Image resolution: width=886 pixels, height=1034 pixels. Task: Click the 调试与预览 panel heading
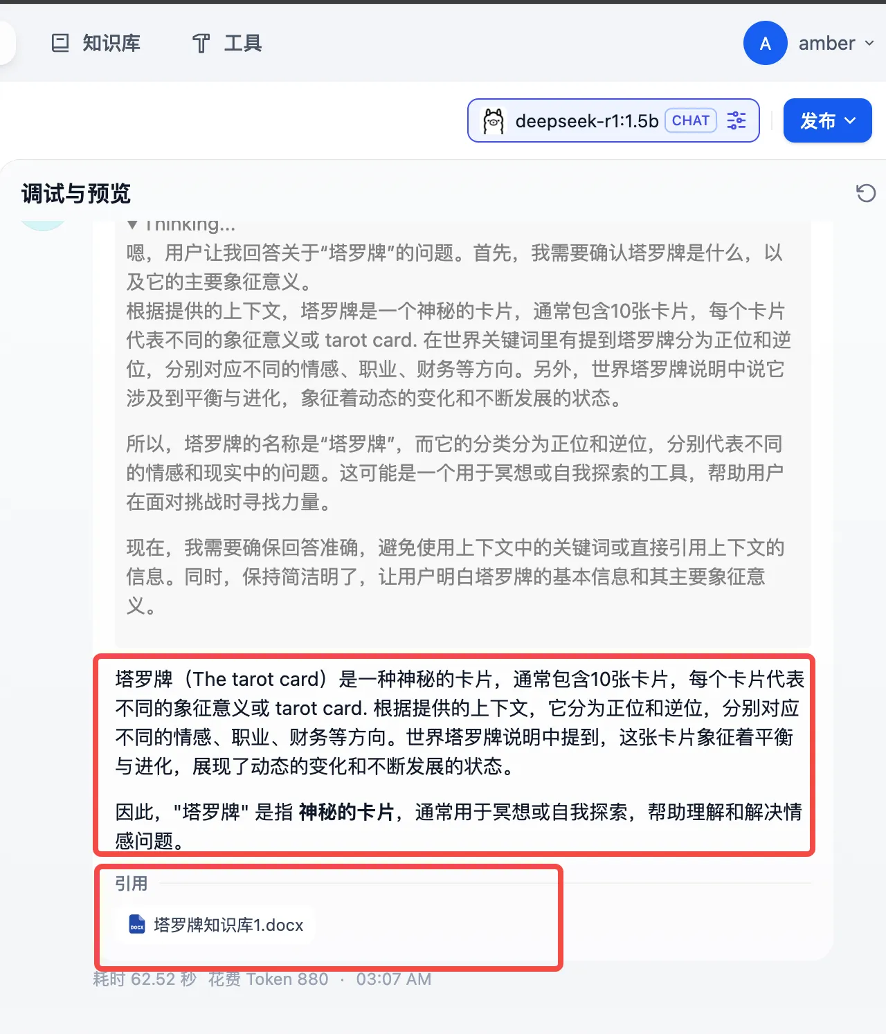pos(76,194)
